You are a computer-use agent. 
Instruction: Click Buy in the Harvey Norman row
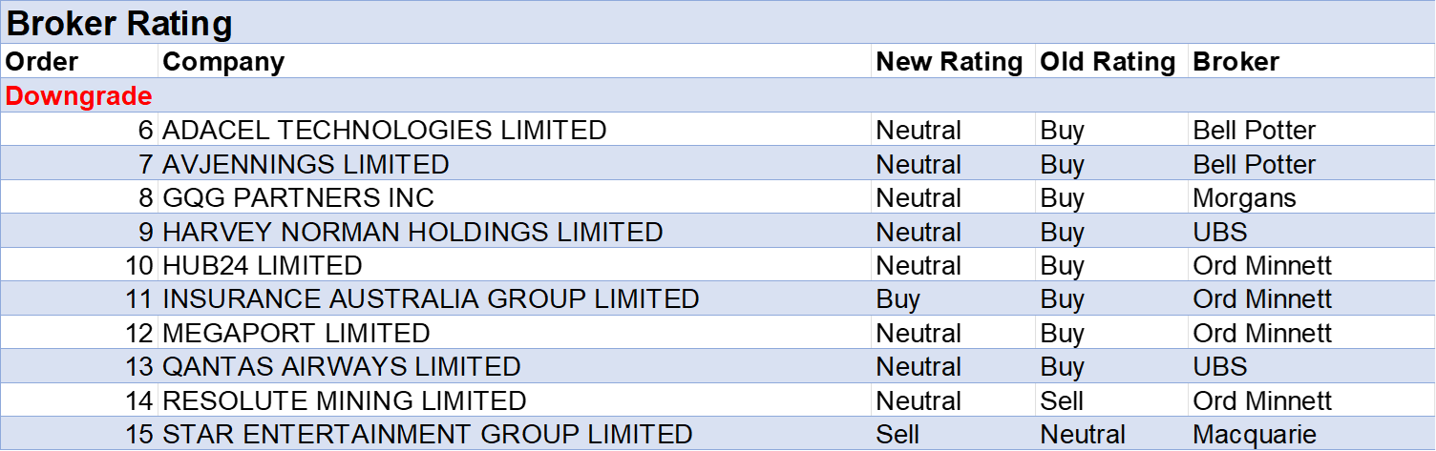pyautogui.click(x=1062, y=233)
